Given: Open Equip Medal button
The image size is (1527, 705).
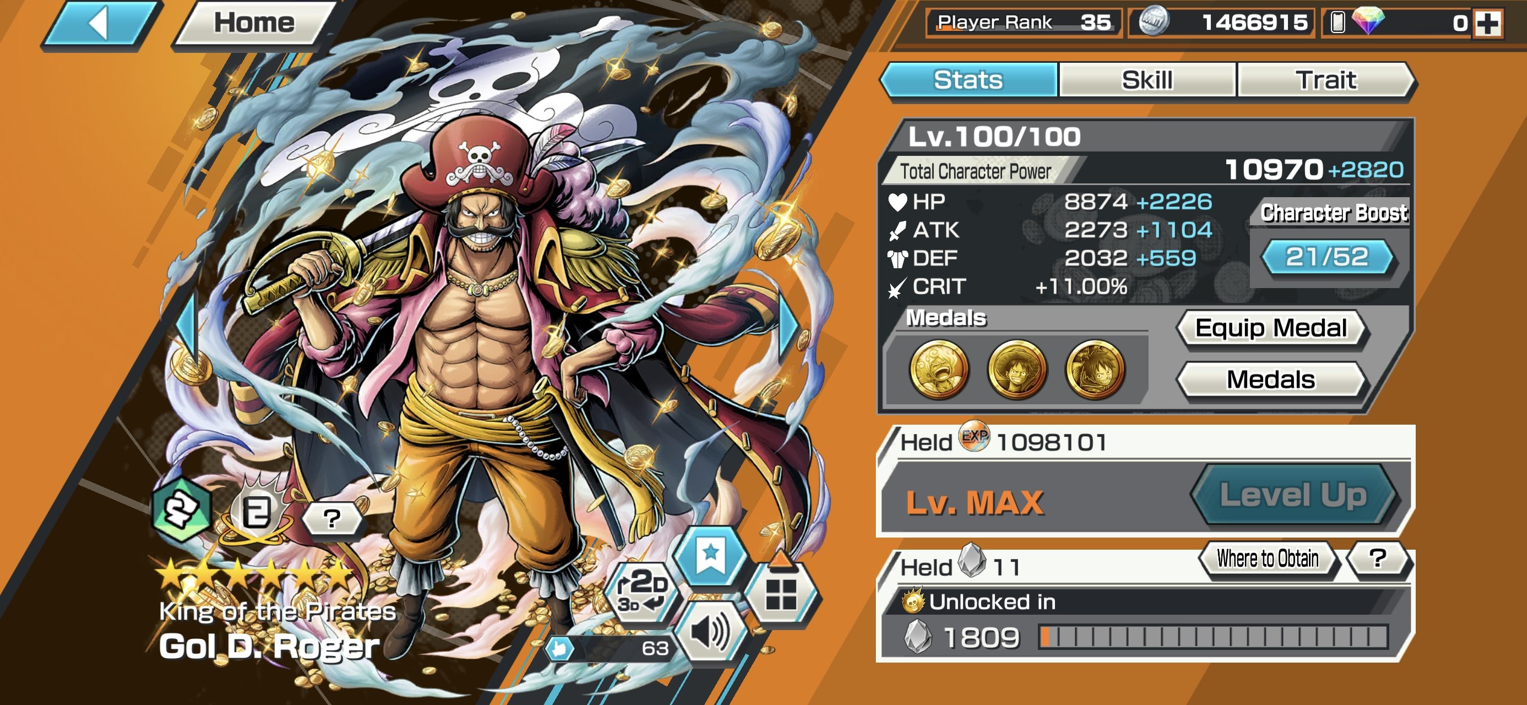Looking at the screenshot, I should click(1271, 328).
